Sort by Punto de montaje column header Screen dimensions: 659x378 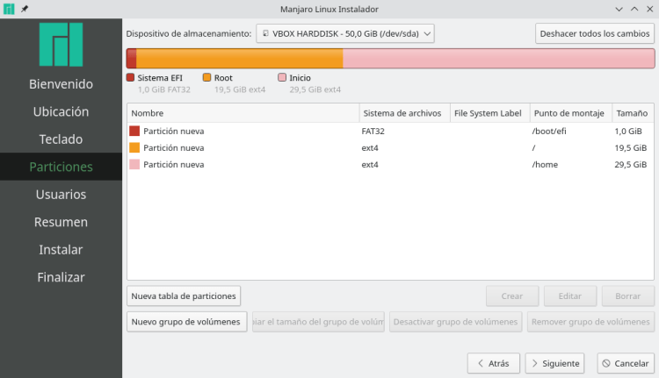click(x=571, y=113)
